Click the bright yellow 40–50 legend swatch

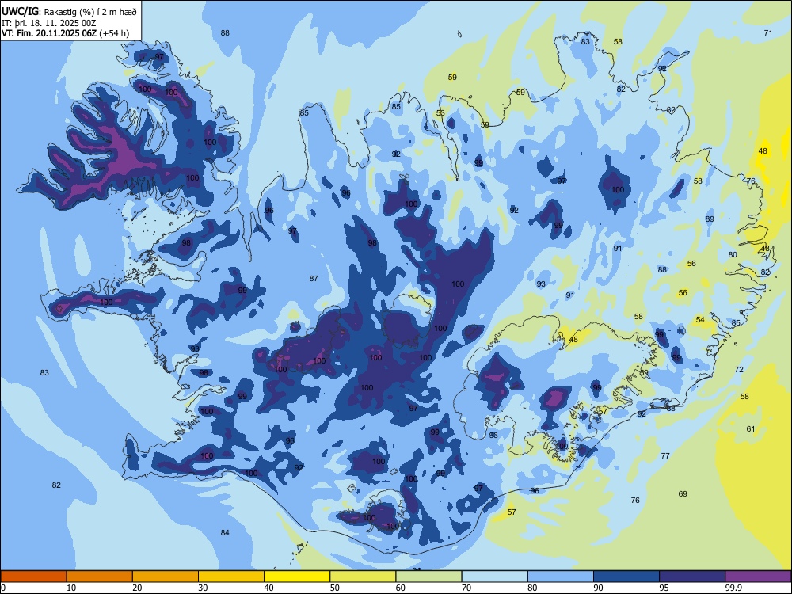[297, 577]
